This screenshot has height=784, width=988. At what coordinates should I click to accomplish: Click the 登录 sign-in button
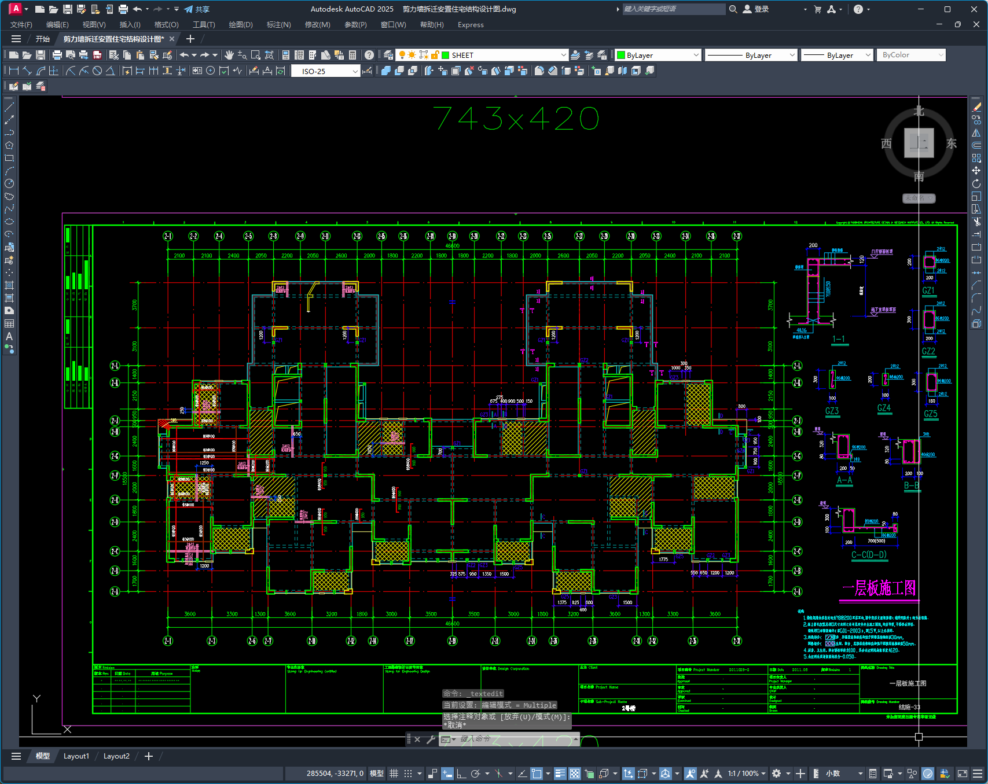(x=756, y=9)
